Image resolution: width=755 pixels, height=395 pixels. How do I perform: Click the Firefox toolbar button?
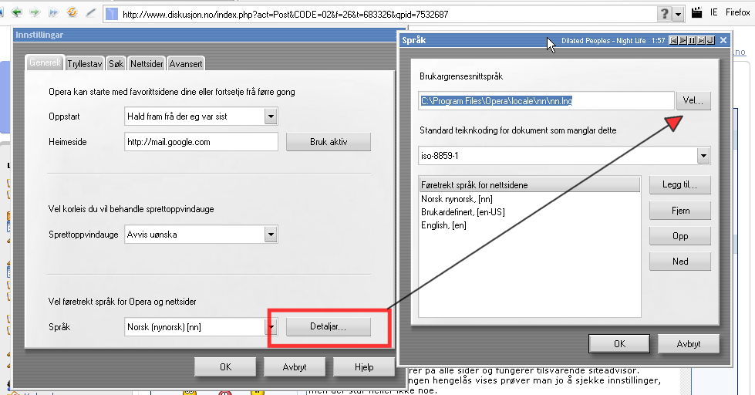click(738, 12)
